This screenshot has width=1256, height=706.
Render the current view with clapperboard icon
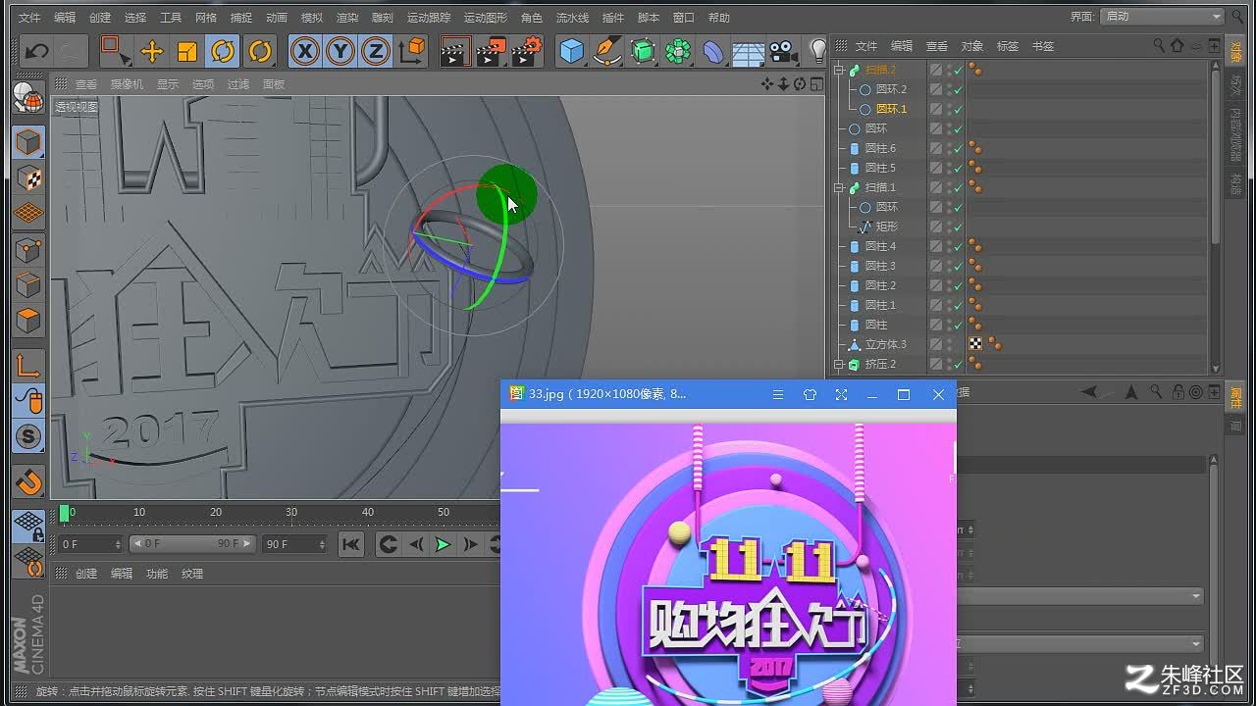click(x=454, y=50)
